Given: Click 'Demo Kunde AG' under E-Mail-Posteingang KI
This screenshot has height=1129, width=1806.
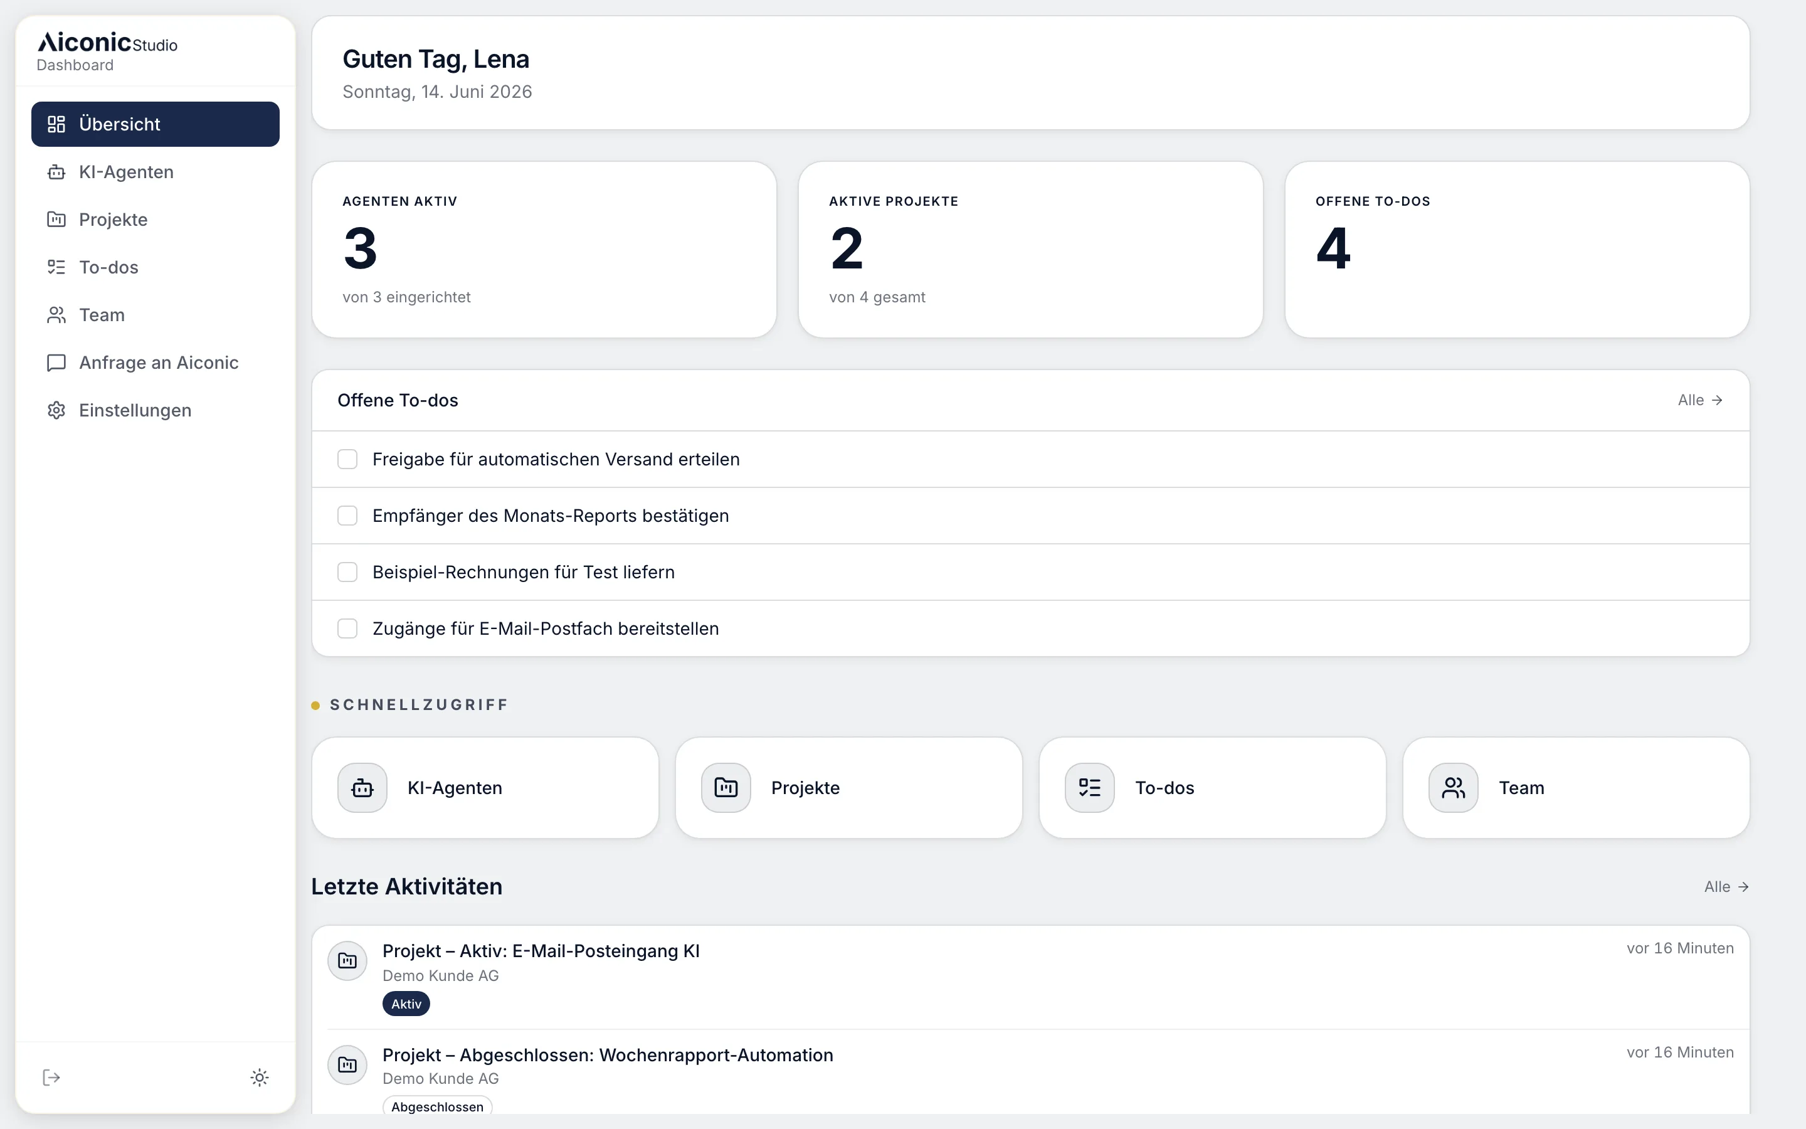Looking at the screenshot, I should click(440, 976).
